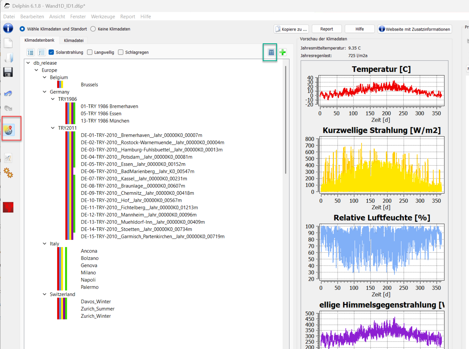Collapse the TRY1986 tree node
Viewport: 469px width, 349px height.
point(53,99)
